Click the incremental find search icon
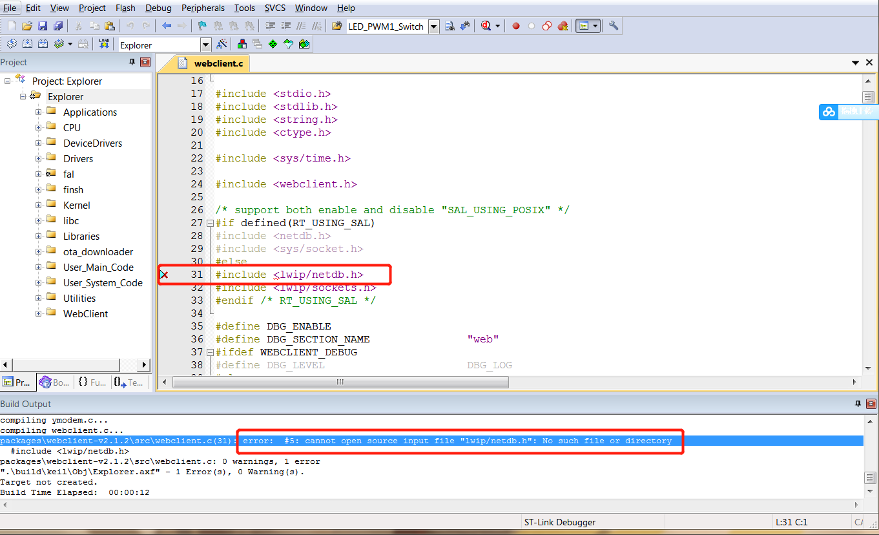The height and width of the screenshot is (535, 879). pyautogui.click(x=466, y=26)
